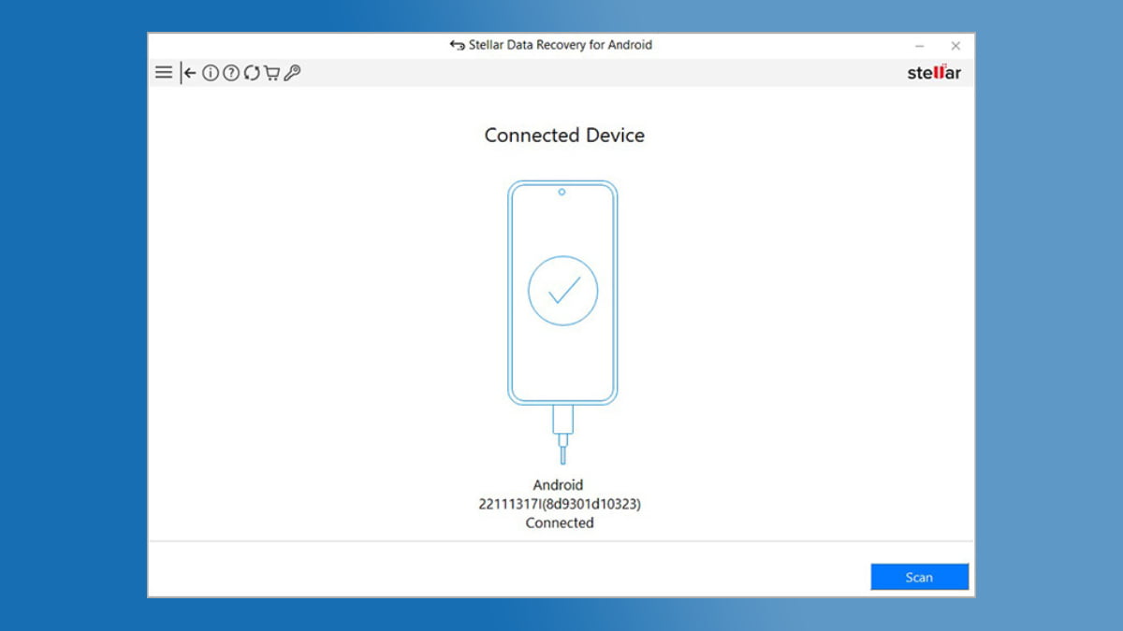
Task: Click the back arrow icon
Action: pos(189,73)
